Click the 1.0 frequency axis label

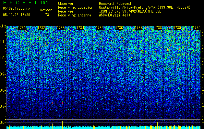pos(3,58)
